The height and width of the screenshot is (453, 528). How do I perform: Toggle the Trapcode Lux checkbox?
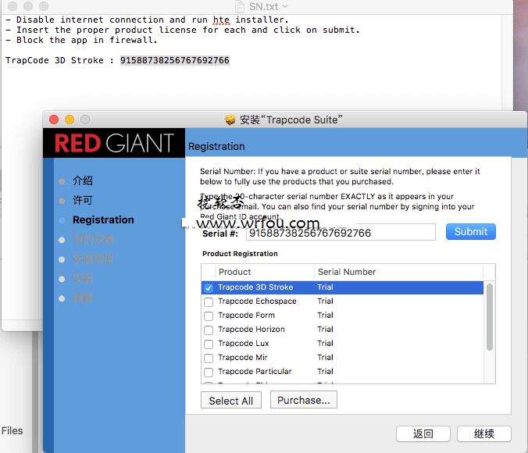pos(209,344)
